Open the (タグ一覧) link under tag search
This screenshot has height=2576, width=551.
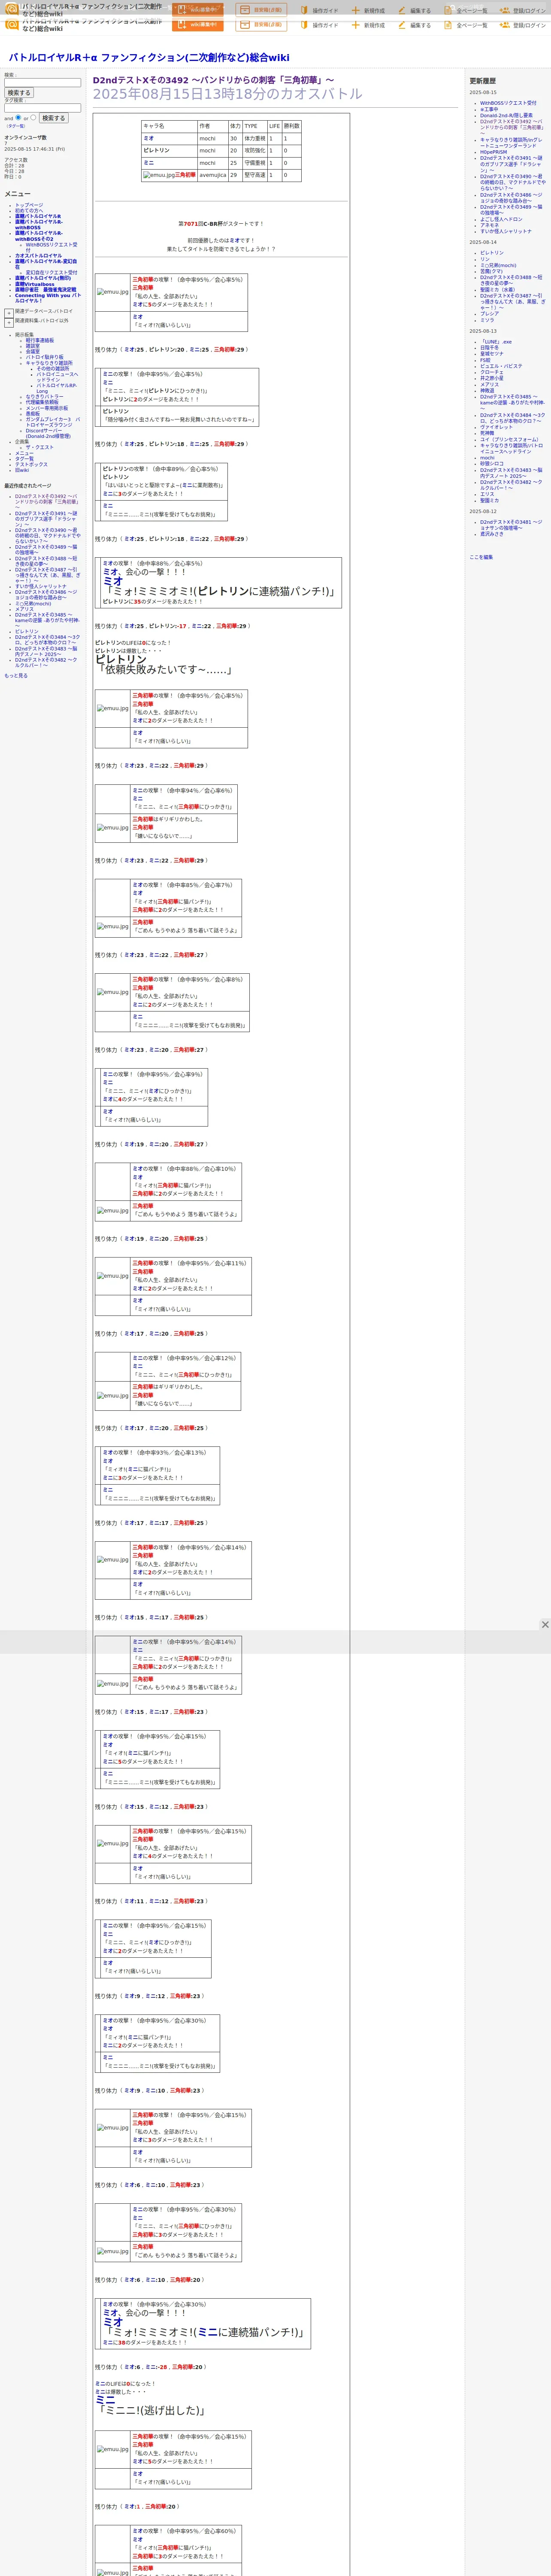pyautogui.click(x=16, y=126)
